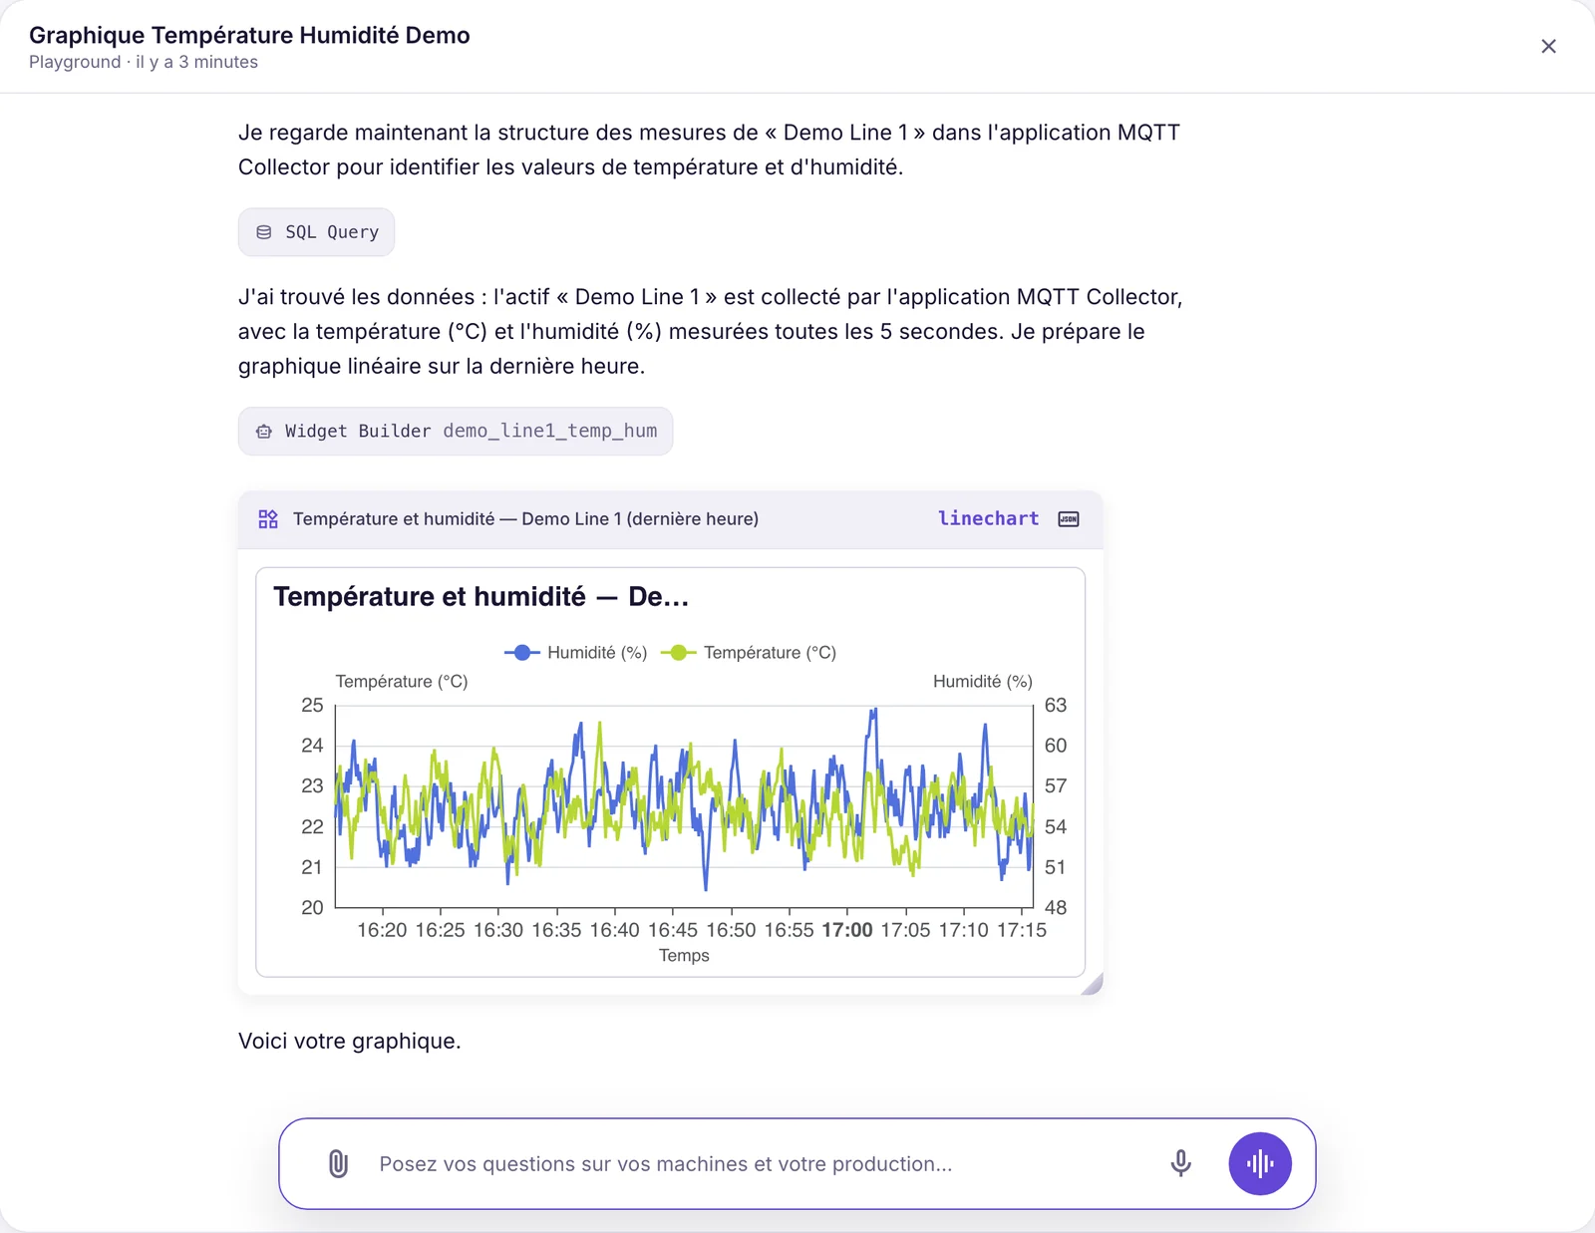
Task: Click the 17:00 tick label on time axis
Action: (x=847, y=931)
